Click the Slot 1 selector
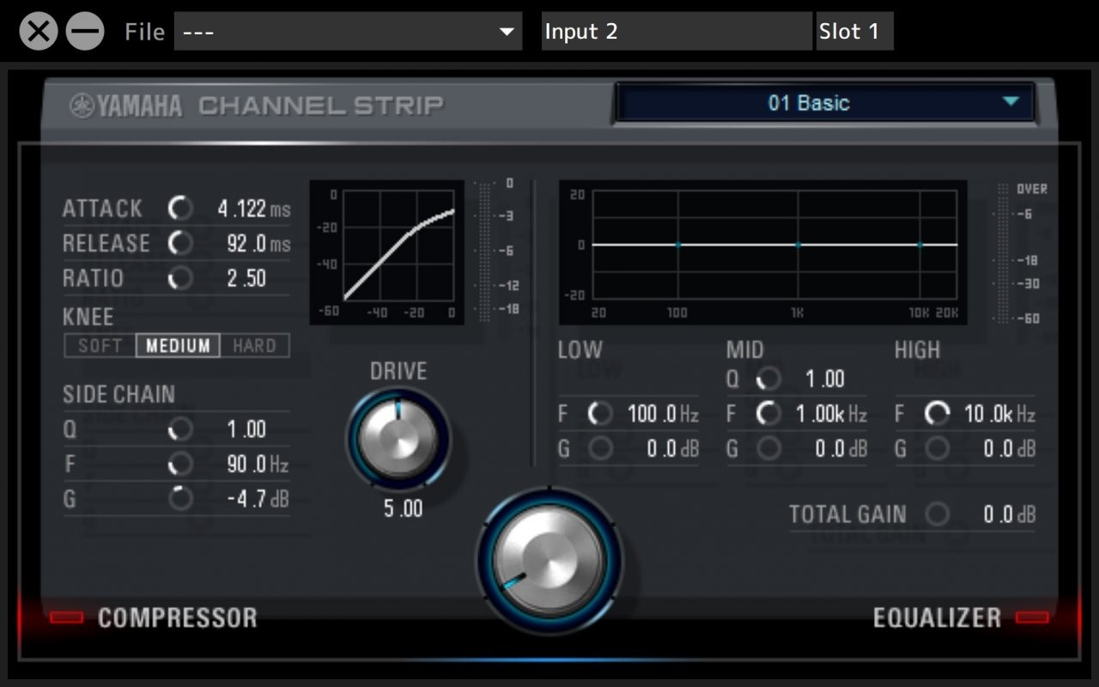 [854, 32]
